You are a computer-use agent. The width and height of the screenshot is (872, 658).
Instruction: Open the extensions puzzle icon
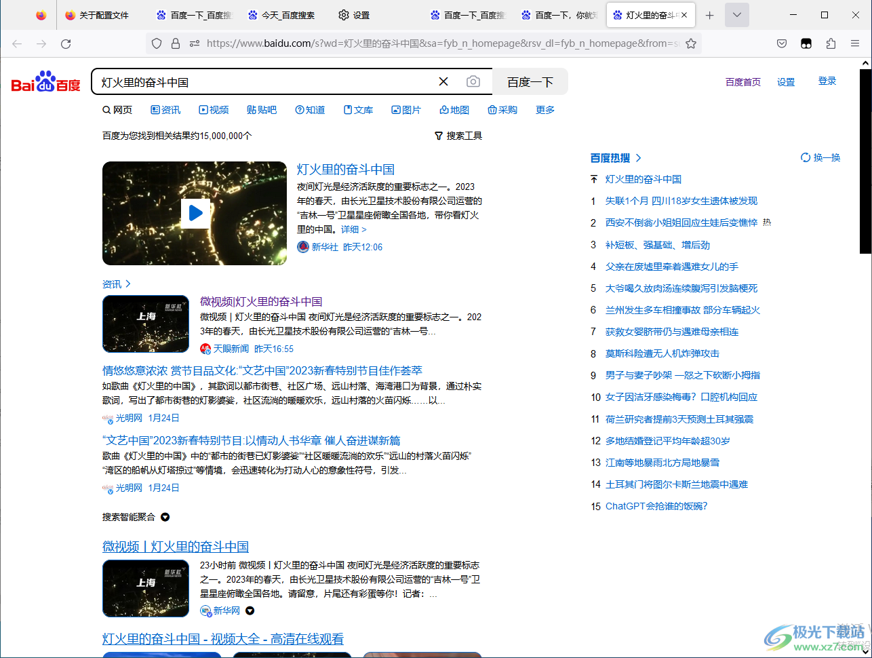pyautogui.click(x=831, y=43)
